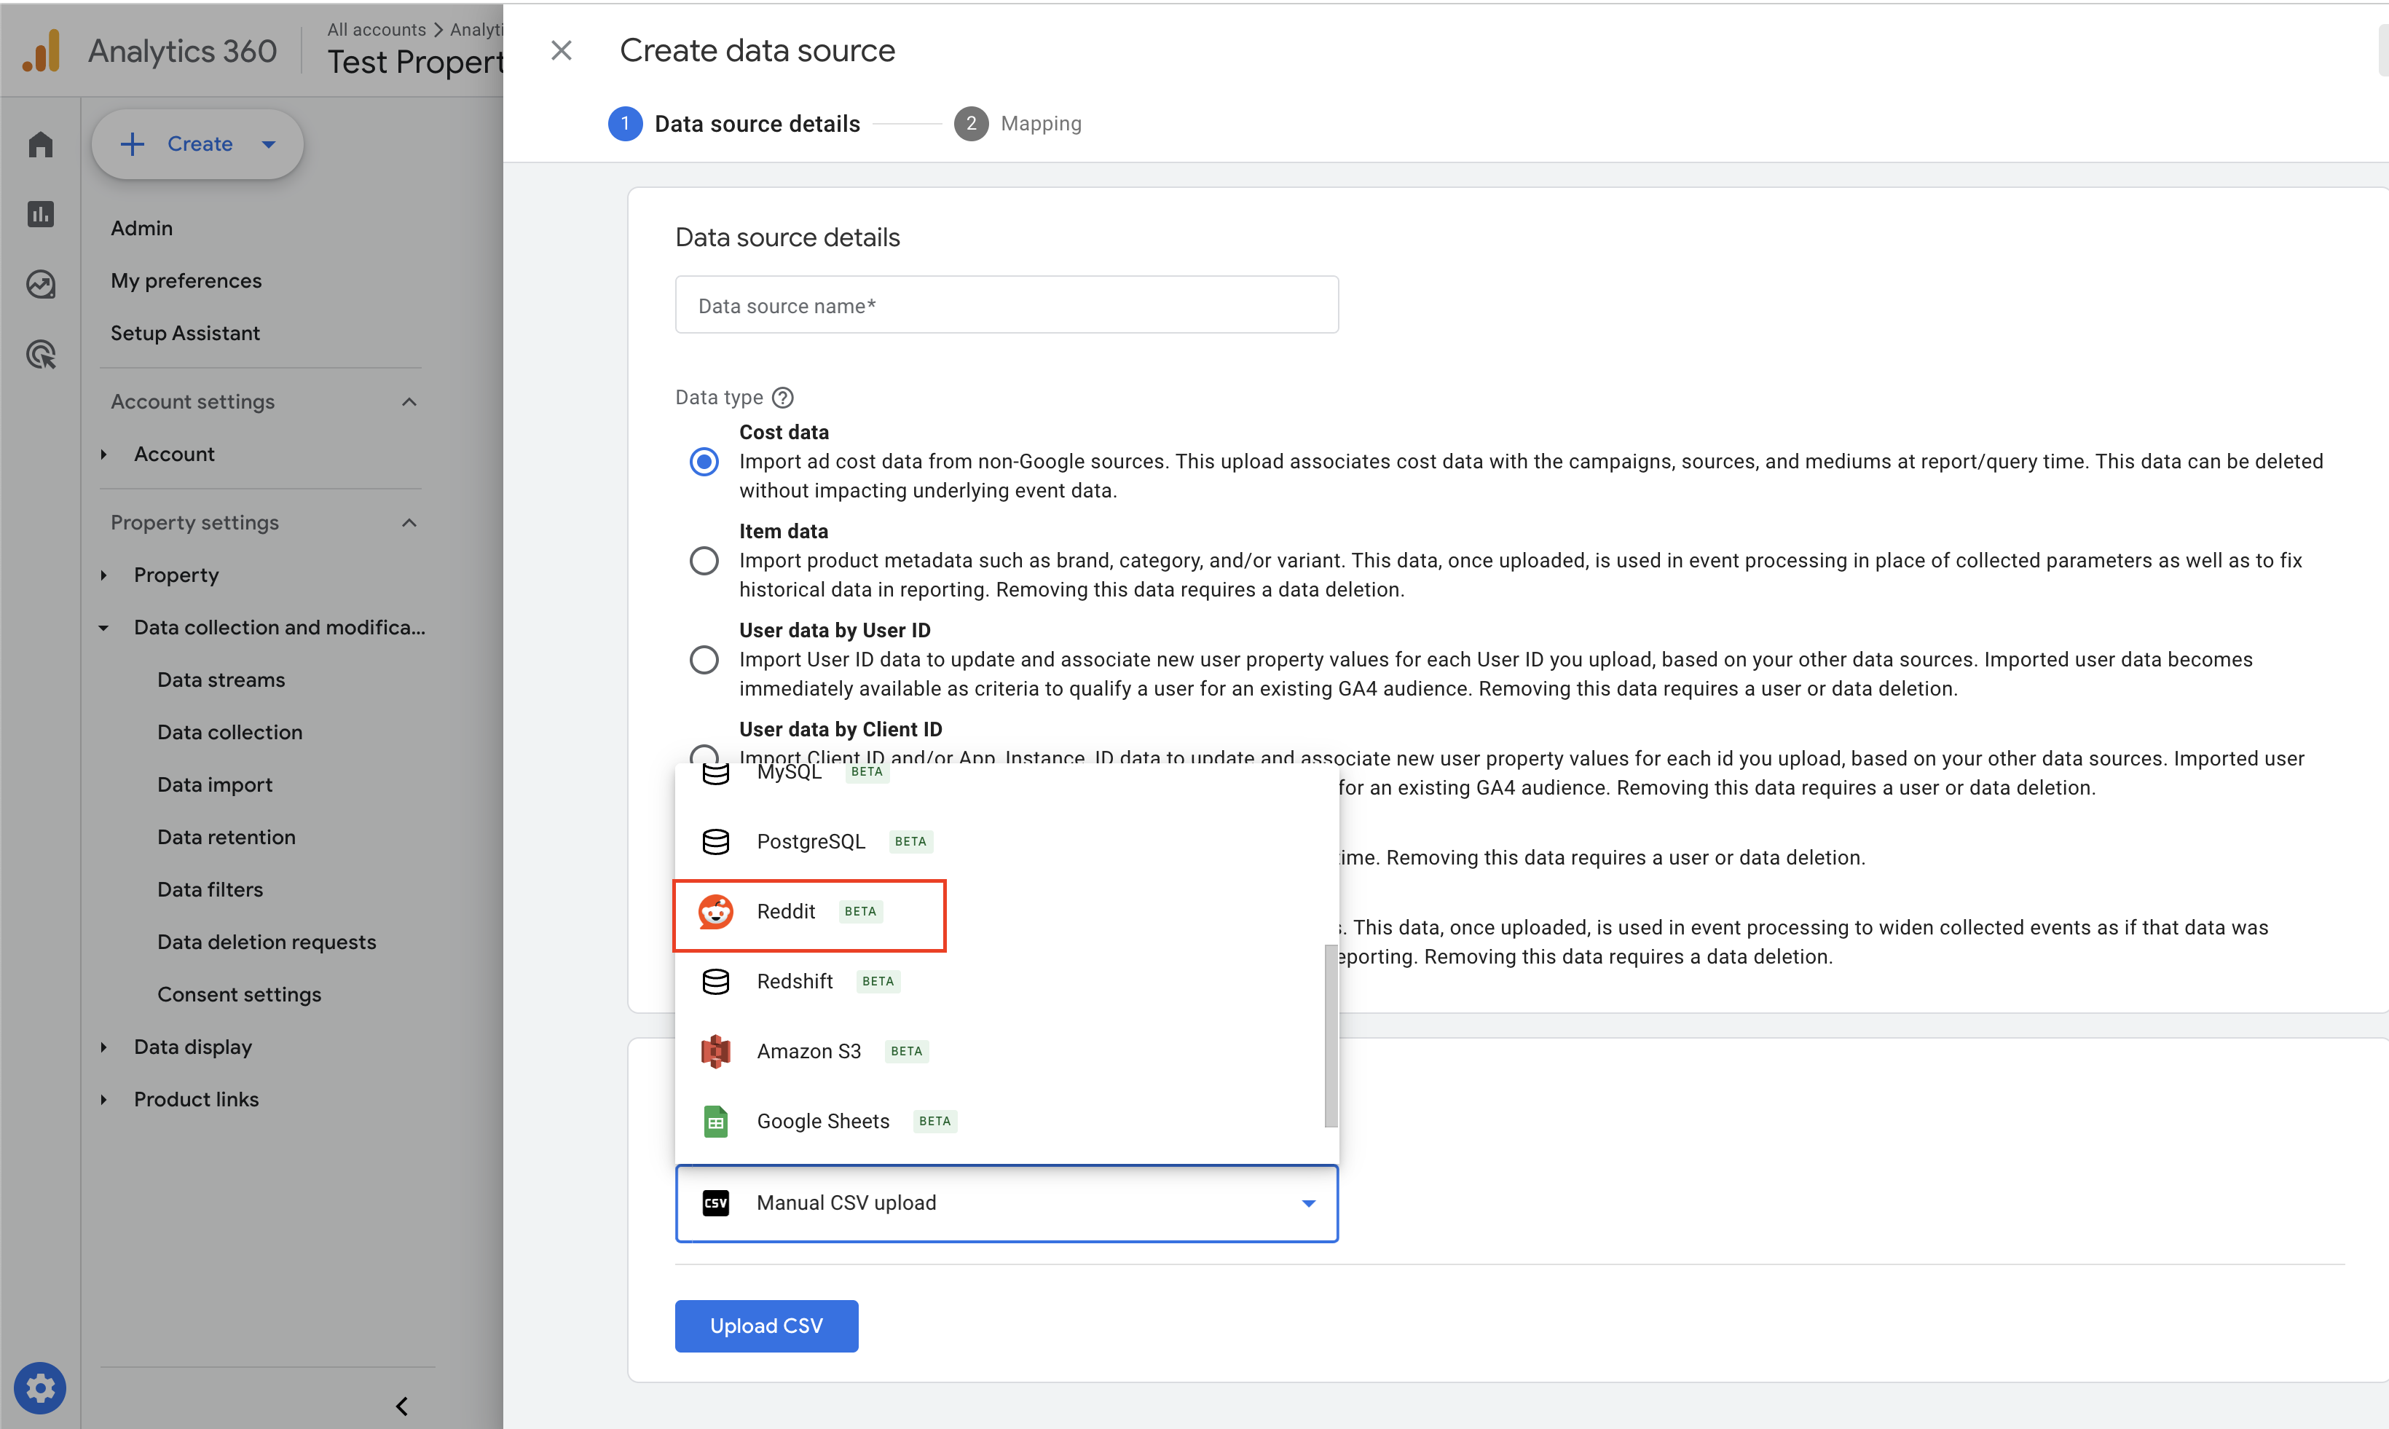Choose the User data by User ID option
2389x1429 pixels.
click(704, 660)
